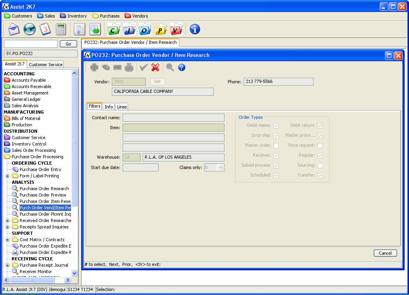409x295 pixels.
Task: Uncheck the Debit memo checkbox
Action: pos(276,126)
